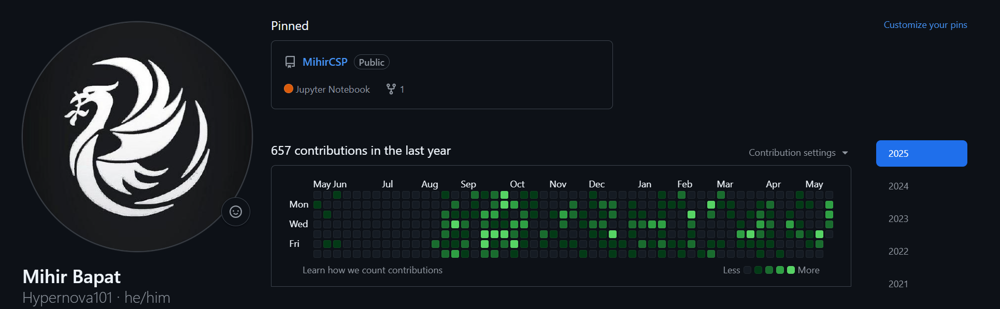Image resolution: width=1000 pixels, height=309 pixels.
Task: Click the fork icon in pinned repo
Action: 391,89
